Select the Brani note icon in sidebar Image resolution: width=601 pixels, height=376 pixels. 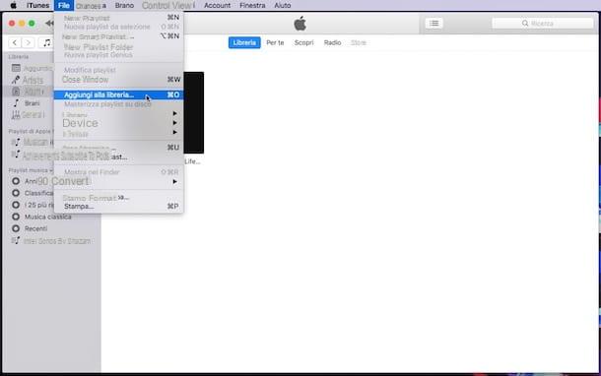tap(16, 103)
